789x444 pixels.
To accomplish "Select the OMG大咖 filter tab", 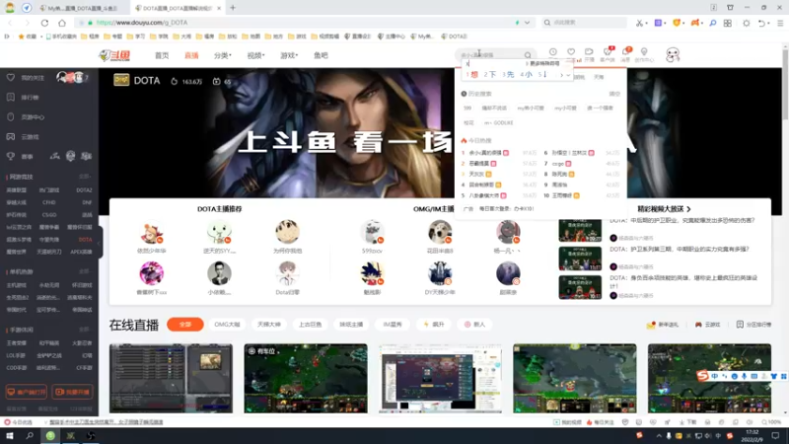I will tap(228, 325).
